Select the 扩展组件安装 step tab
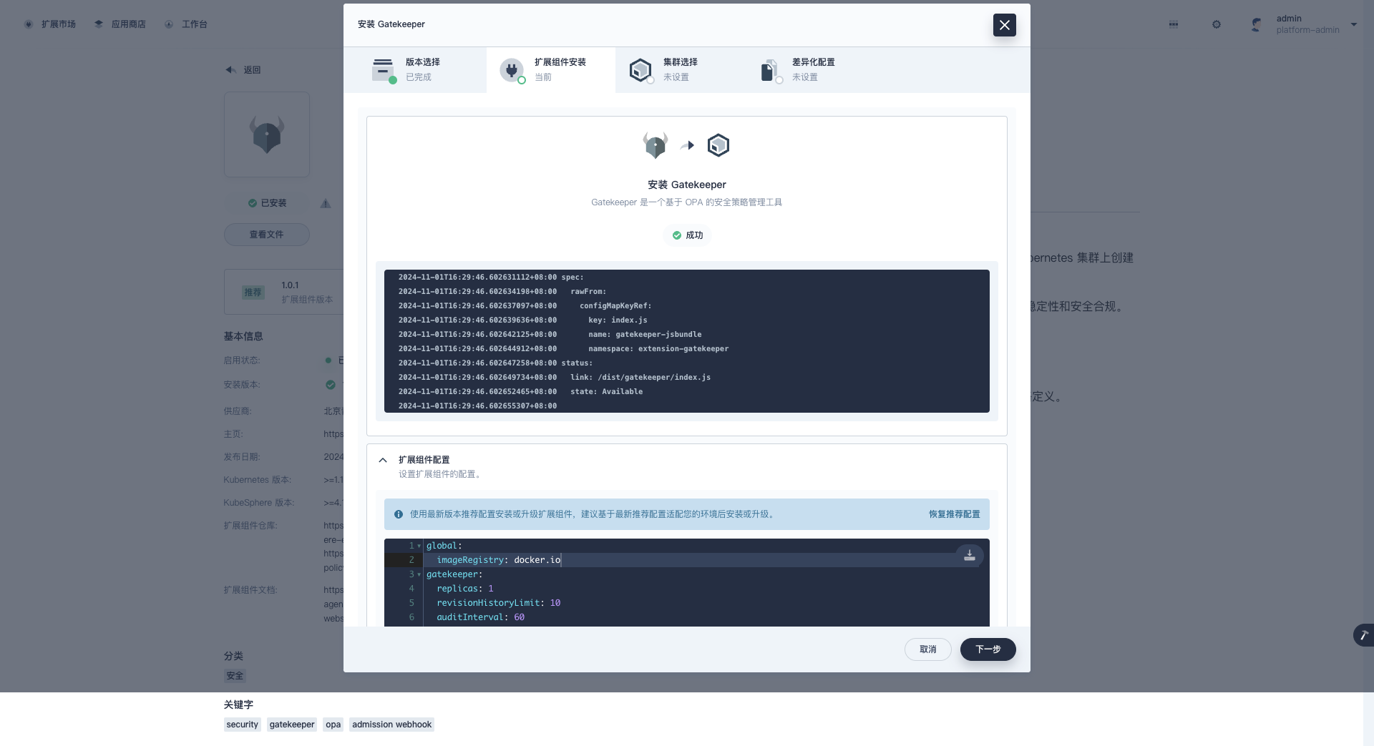The height and width of the screenshot is (746, 1374). pos(551,70)
